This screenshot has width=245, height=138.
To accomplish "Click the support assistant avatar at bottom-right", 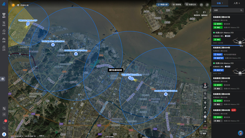I will pos(240,133).
